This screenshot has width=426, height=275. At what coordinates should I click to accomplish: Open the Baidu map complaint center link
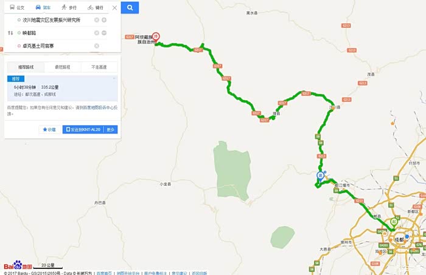pos(100,107)
